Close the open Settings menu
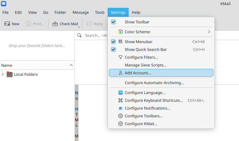This screenshot has width=239, height=141. [x=118, y=12]
